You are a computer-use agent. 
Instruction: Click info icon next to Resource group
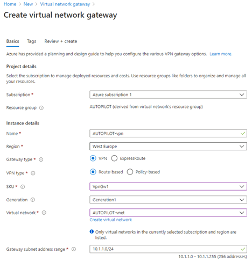[41, 108]
